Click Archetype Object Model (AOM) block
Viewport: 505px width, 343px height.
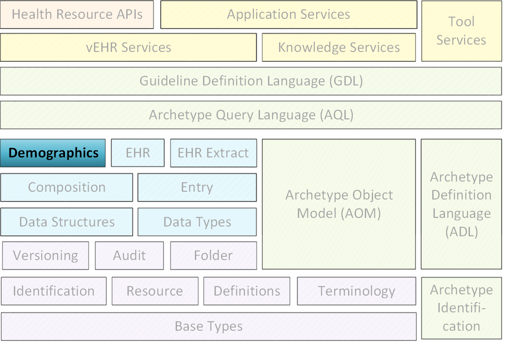click(339, 204)
